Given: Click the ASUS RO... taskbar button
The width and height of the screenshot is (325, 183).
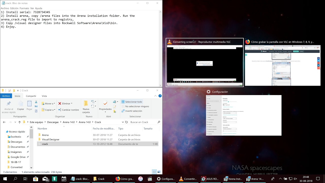Looking at the screenshot, I should point(210,179).
